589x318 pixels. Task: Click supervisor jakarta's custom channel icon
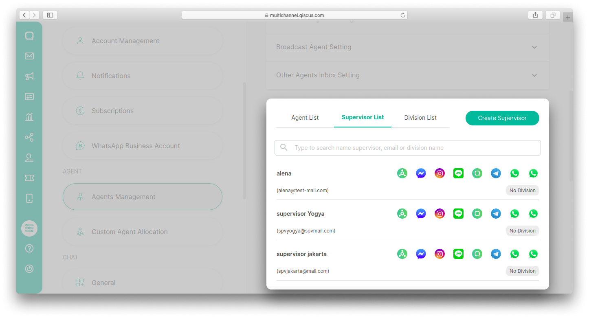(x=402, y=254)
